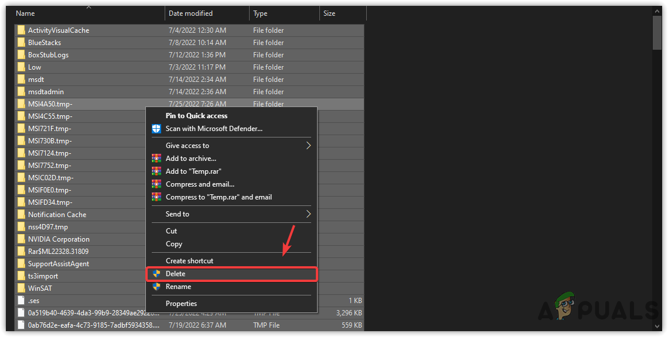Click the WinRAR icon beside Add to archive
The width and height of the screenshot is (668, 337).
tap(156, 159)
